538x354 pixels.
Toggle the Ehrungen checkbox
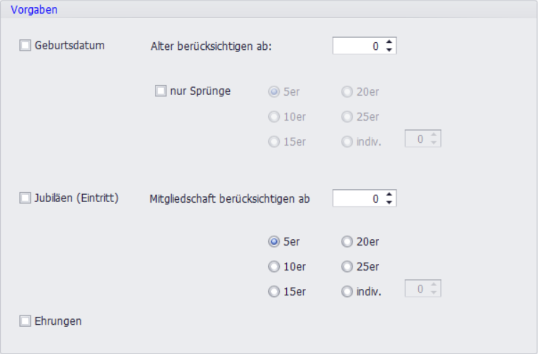(x=26, y=321)
